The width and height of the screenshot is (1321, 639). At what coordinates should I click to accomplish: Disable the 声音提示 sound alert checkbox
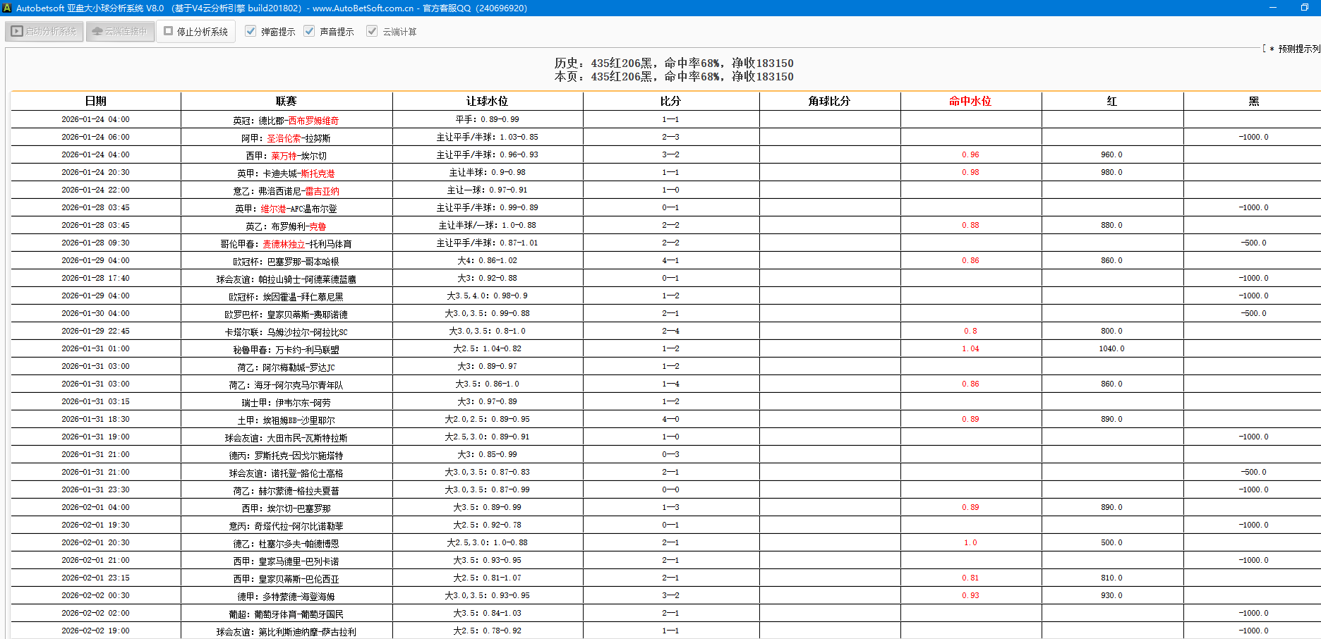[309, 31]
